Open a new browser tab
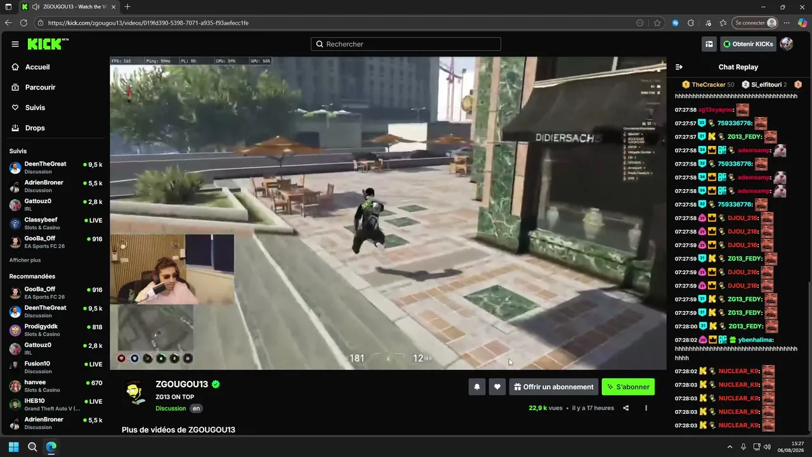 click(128, 7)
